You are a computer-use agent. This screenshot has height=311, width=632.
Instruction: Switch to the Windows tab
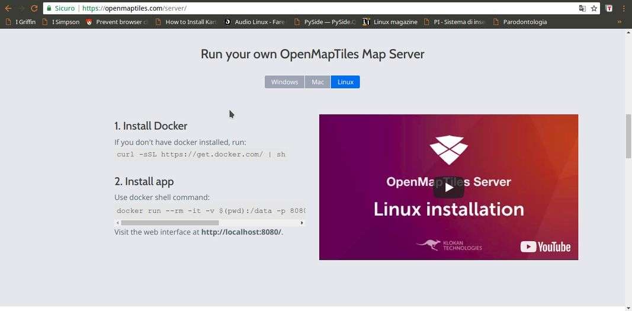(x=284, y=82)
